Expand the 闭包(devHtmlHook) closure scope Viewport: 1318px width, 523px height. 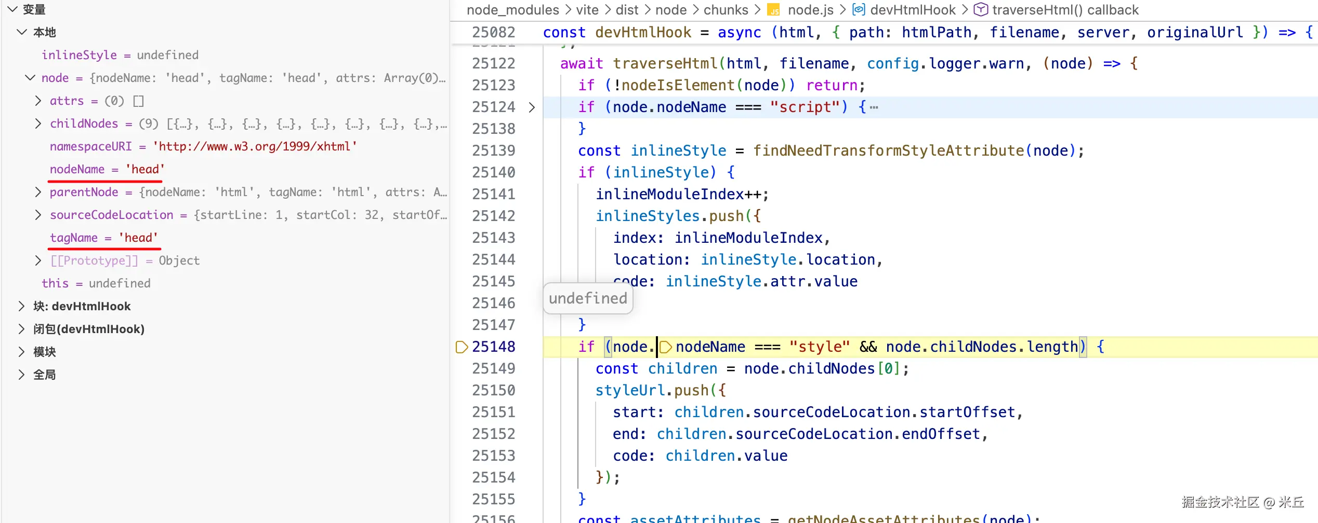[21, 329]
